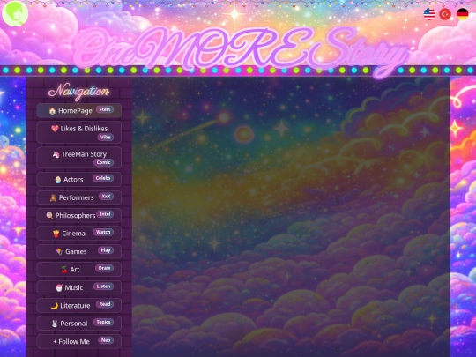
Task: Click the Comic badge
Action: [103, 162]
